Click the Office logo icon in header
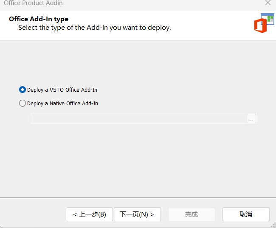 (x=260, y=26)
